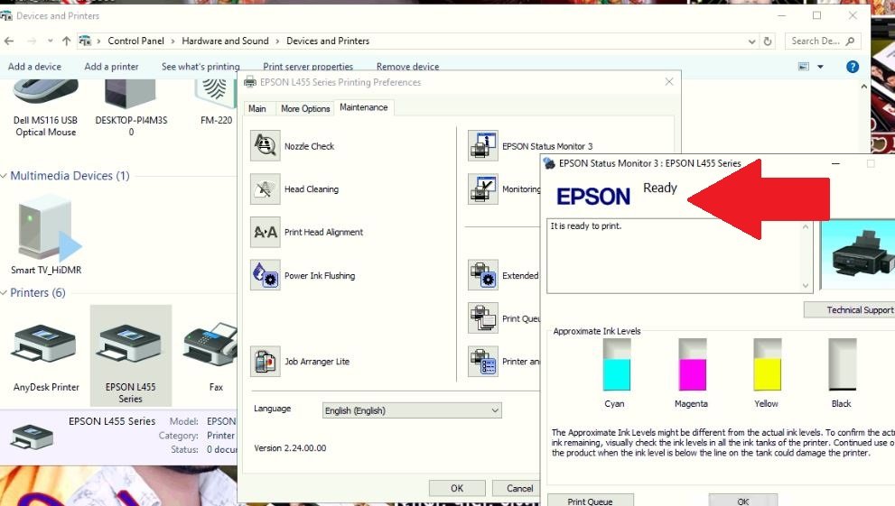The width and height of the screenshot is (895, 506).
Task: Click Add a device command
Action: [34, 67]
